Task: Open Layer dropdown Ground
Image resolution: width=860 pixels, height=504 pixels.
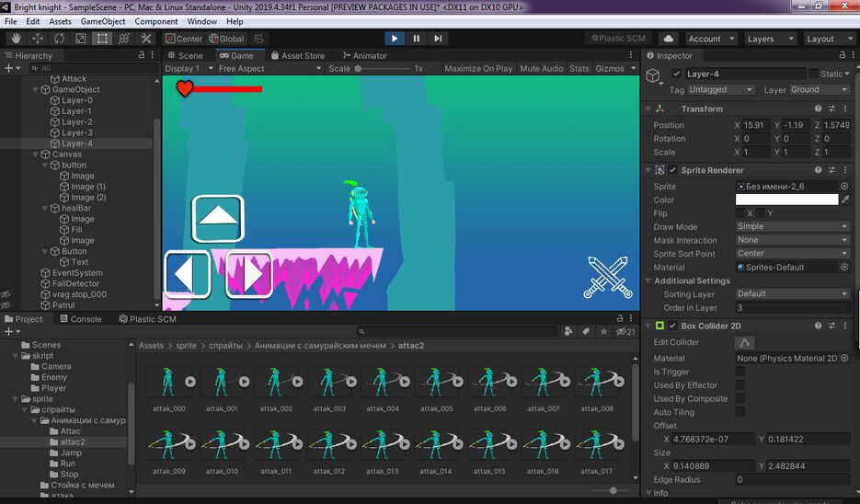Action: click(820, 89)
